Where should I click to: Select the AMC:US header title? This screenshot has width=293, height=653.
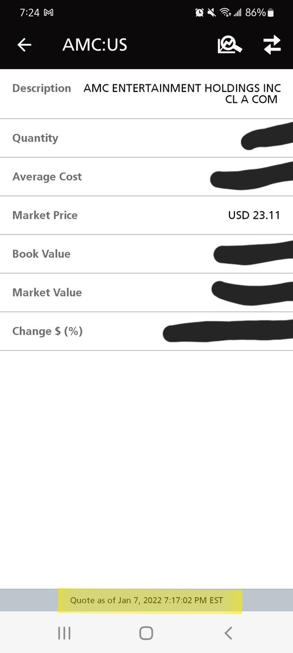pyautogui.click(x=95, y=45)
